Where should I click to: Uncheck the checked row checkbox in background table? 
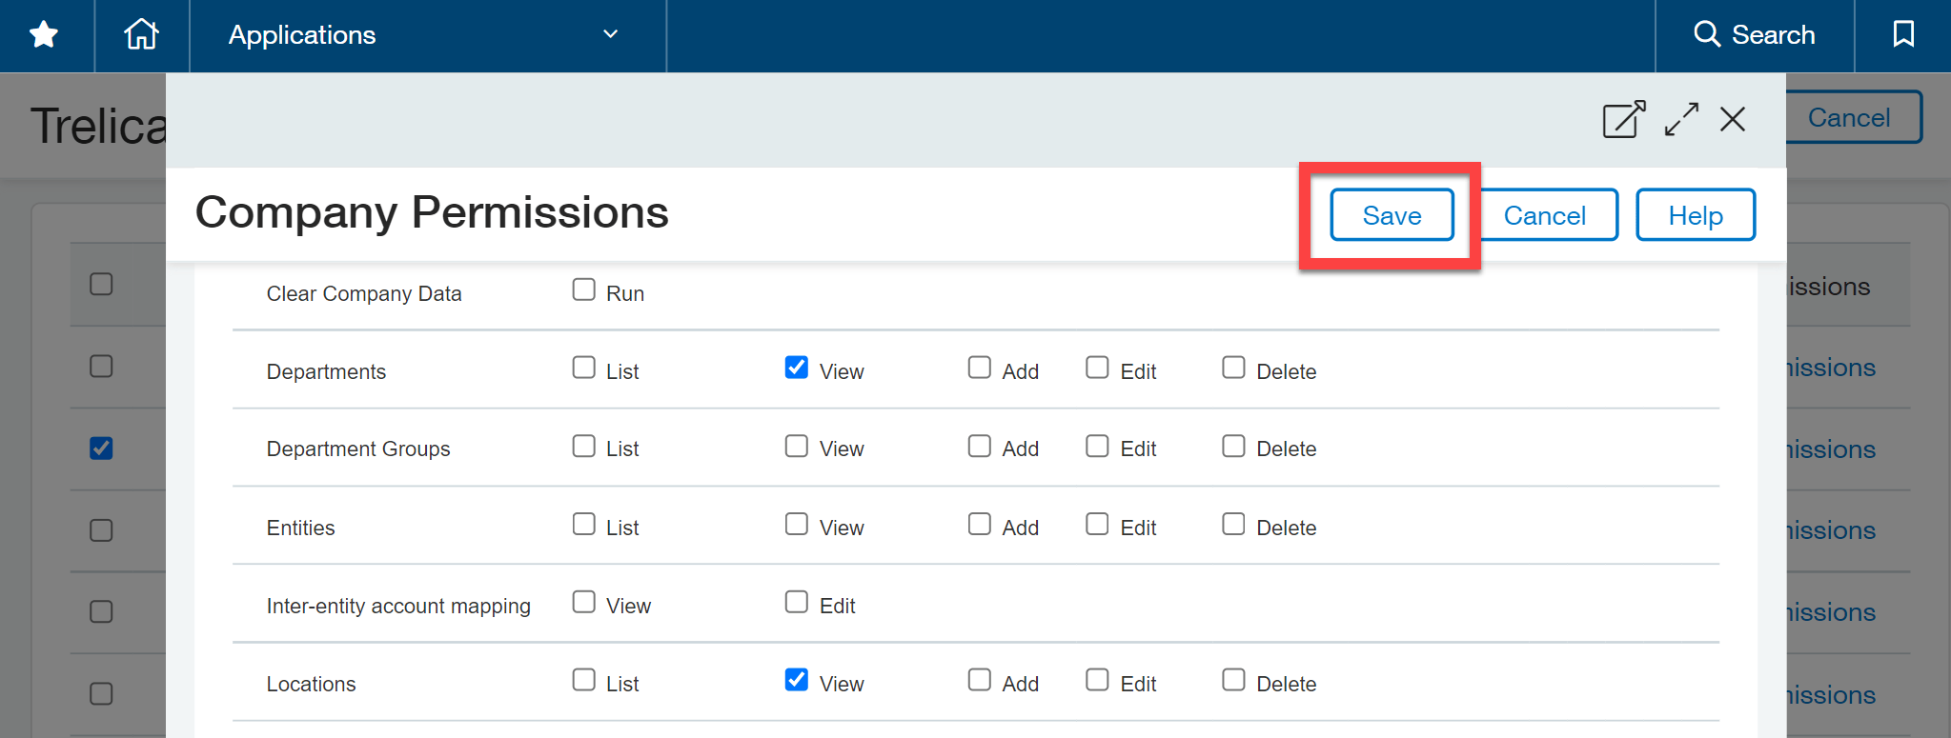tap(101, 448)
